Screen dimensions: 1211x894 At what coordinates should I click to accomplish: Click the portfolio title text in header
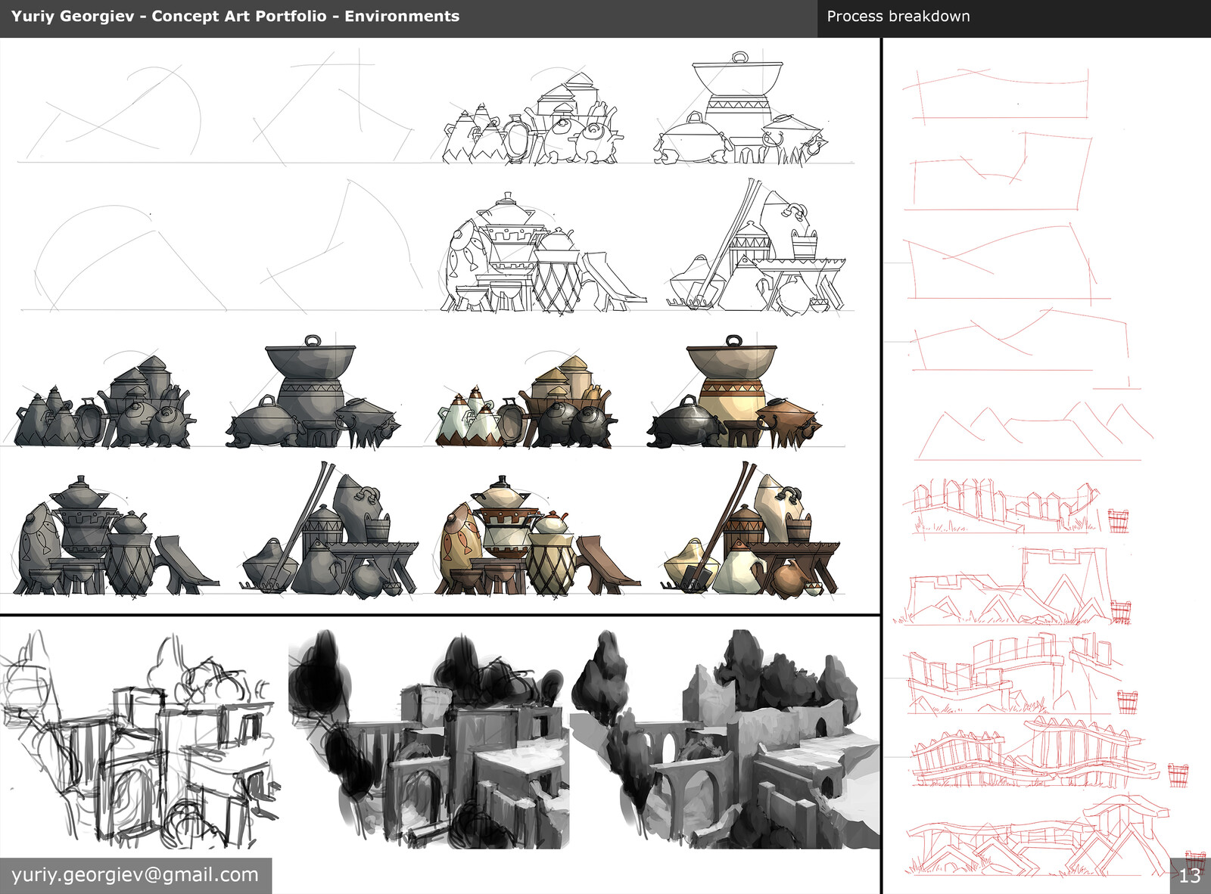click(235, 16)
